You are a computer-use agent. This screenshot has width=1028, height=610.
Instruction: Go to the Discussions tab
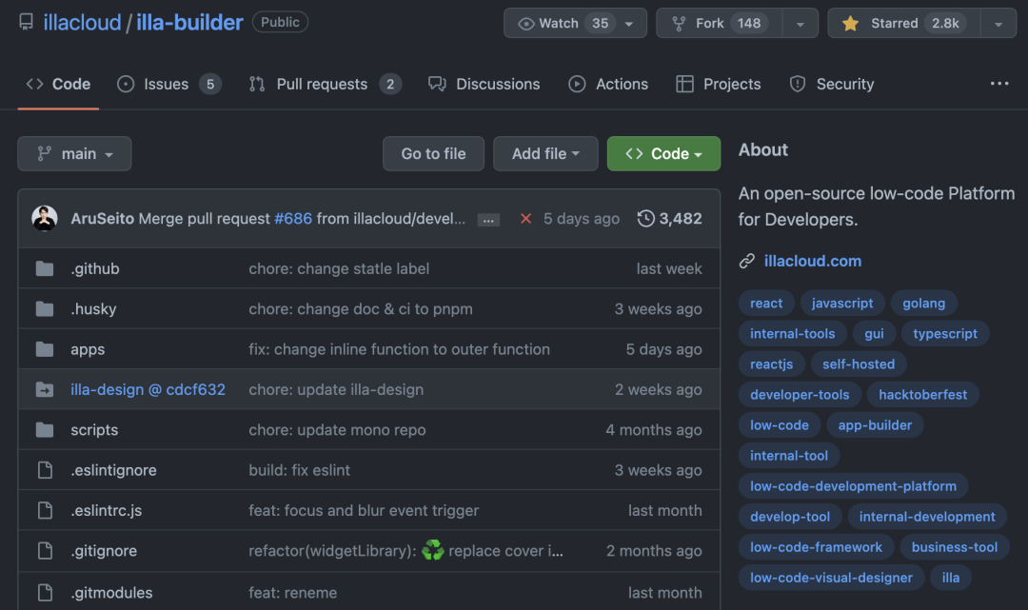[484, 84]
